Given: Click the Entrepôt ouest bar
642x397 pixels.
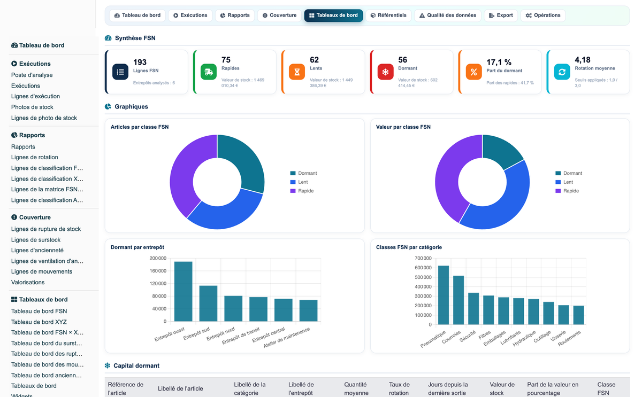Looking at the screenshot, I should [183, 291].
